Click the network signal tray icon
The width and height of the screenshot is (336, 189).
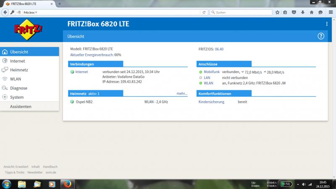pos(310,184)
